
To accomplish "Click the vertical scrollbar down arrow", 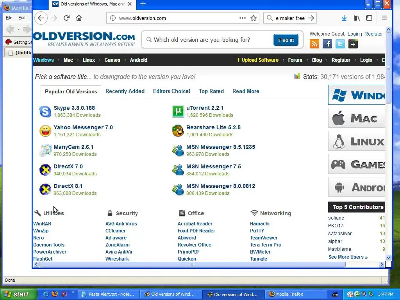I will pos(388,258).
